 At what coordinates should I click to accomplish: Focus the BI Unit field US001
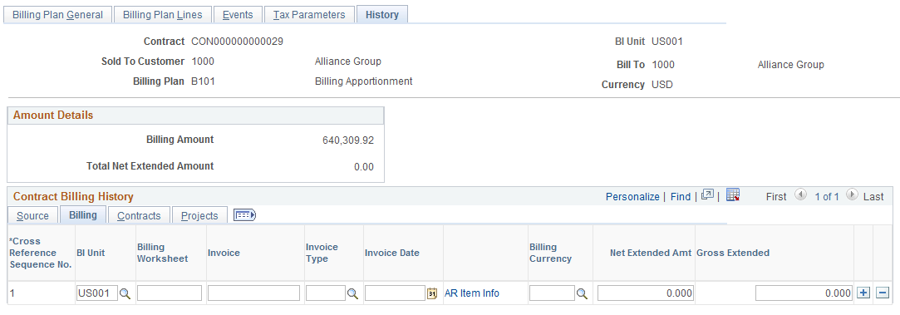pyautogui.click(x=97, y=293)
